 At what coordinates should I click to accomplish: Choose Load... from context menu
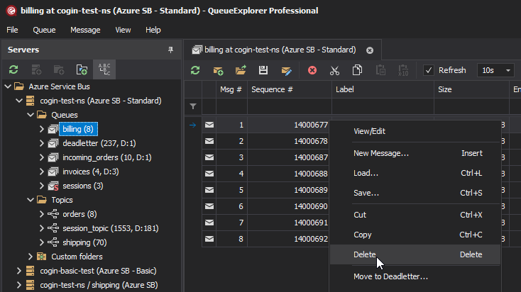pos(415,173)
